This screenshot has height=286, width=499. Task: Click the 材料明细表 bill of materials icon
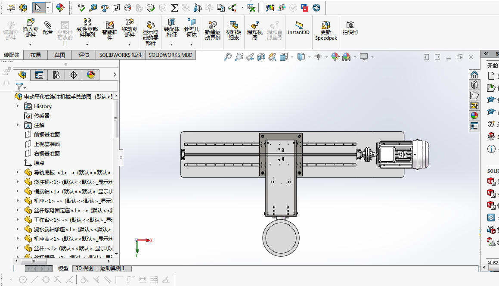coord(234,31)
